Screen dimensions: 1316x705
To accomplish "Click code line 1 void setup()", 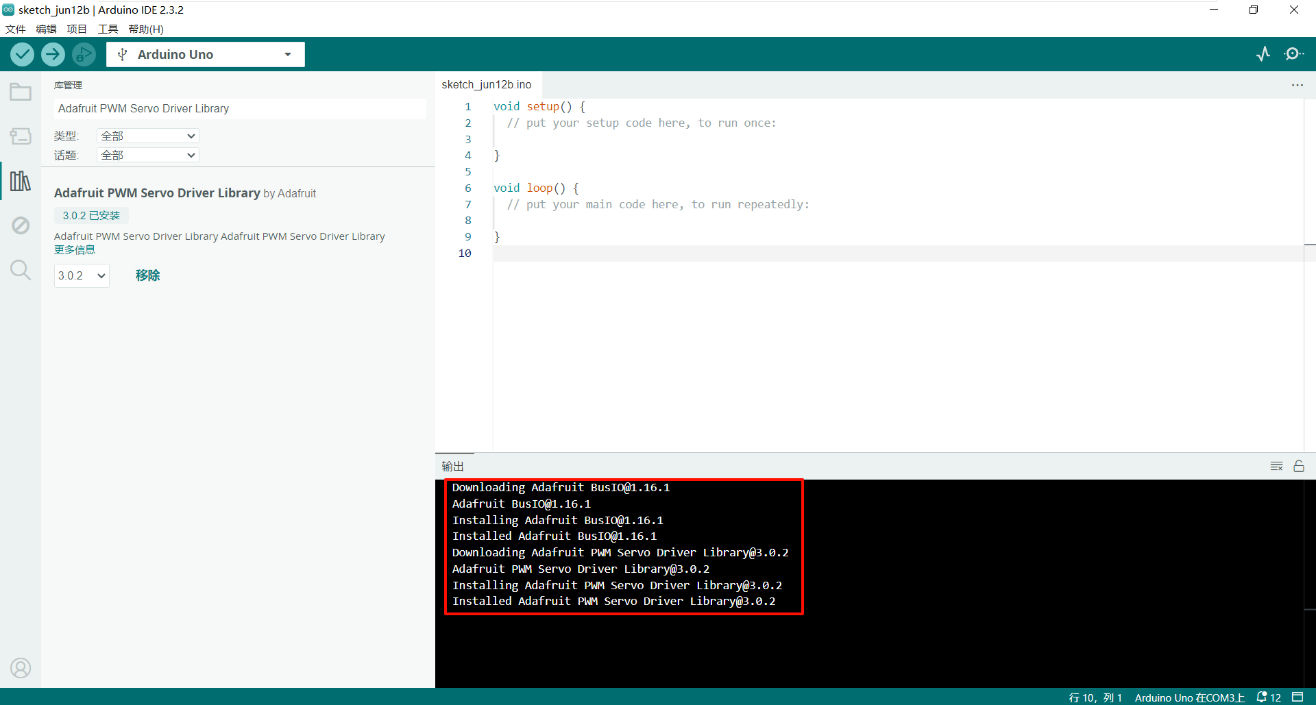I will [x=539, y=106].
